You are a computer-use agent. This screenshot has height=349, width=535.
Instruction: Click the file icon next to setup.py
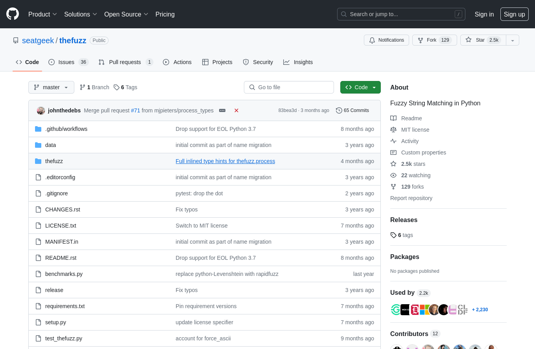[38, 322]
